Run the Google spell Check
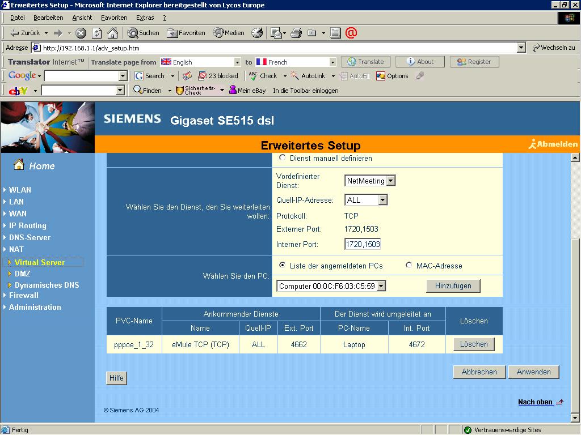This screenshot has width=581, height=435. 263,76
